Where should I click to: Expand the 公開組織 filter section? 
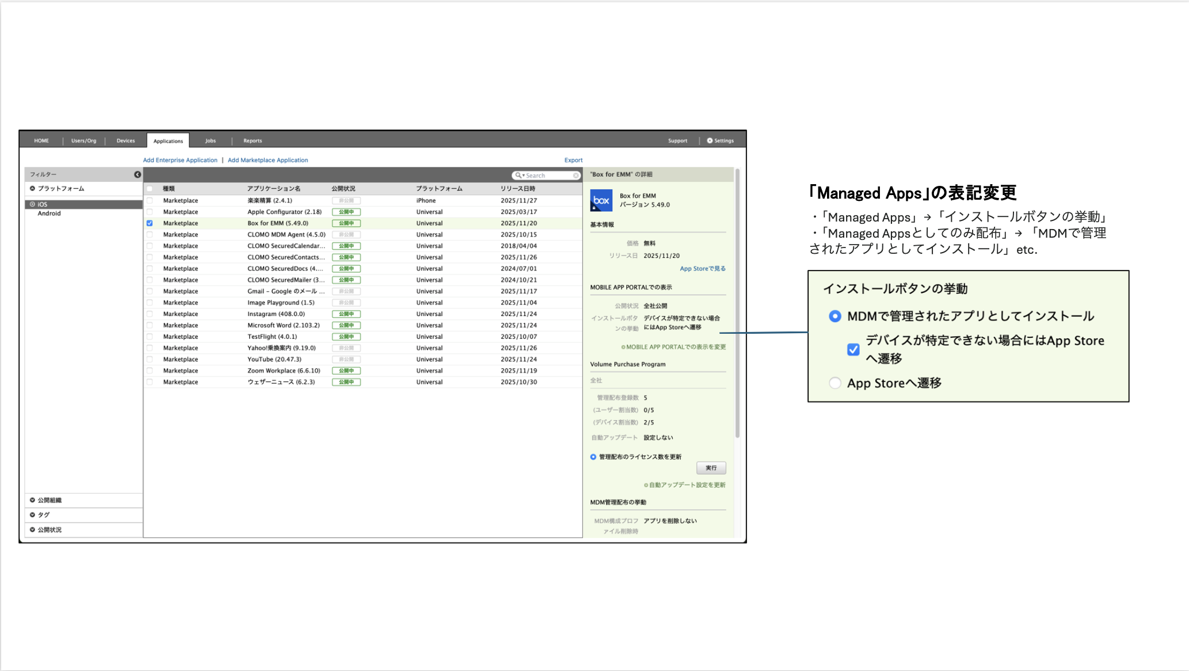point(33,500)
